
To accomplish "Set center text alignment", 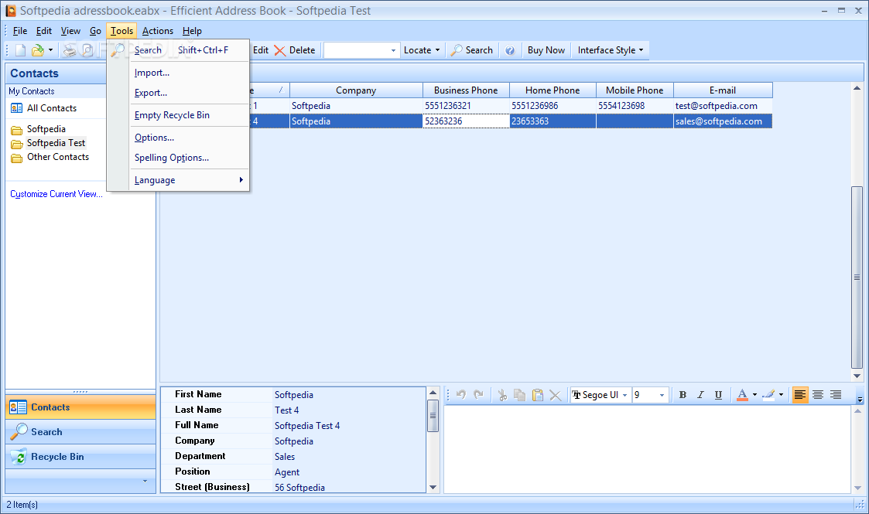I will pyautogui.click(x=817, y=395).
